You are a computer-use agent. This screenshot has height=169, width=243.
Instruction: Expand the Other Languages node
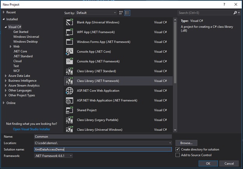(x=6, y=90)
